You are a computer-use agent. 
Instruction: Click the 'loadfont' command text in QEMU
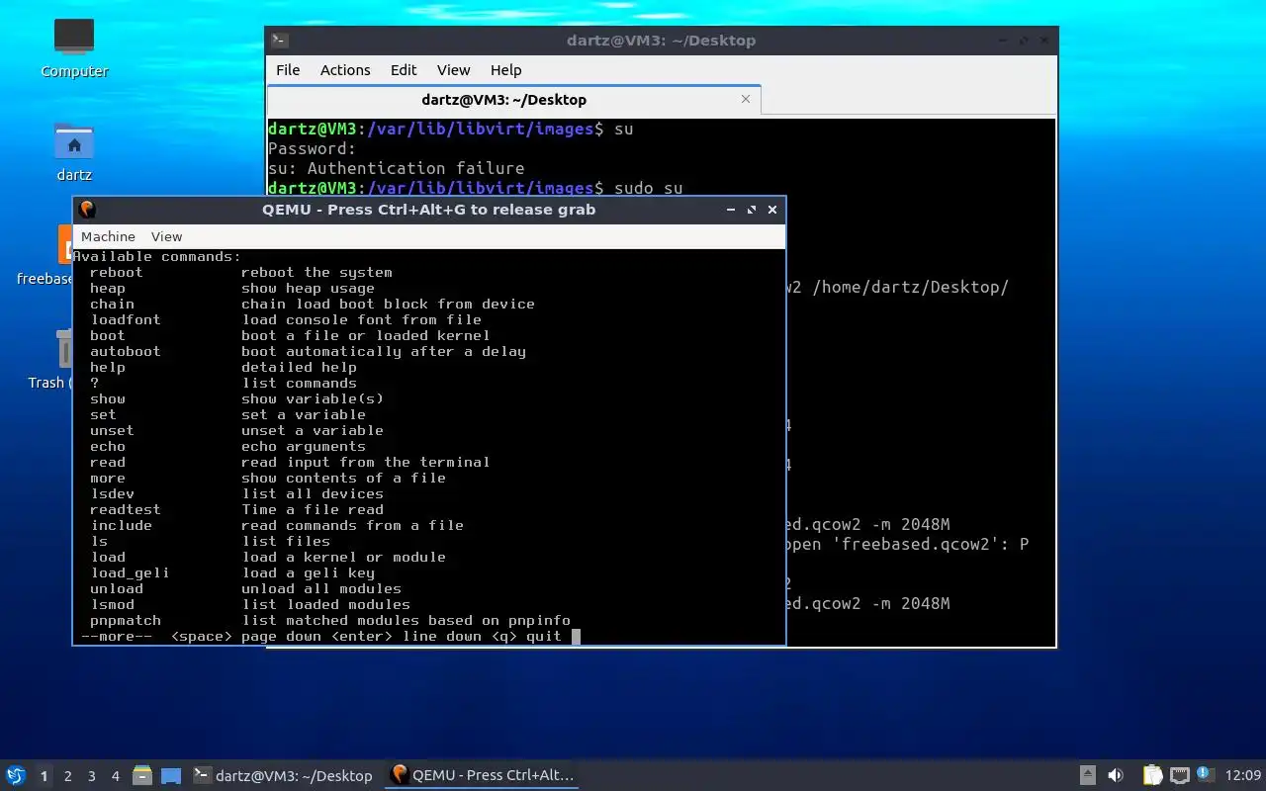point(125,320)
